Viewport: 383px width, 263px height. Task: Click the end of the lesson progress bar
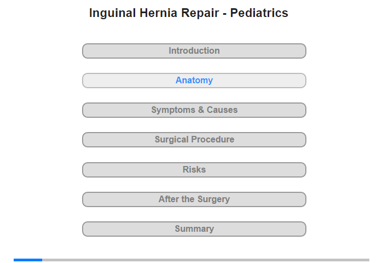point(368,260)
